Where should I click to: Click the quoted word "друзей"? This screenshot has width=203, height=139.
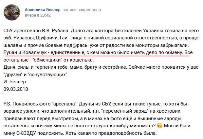tap(14, 75)
